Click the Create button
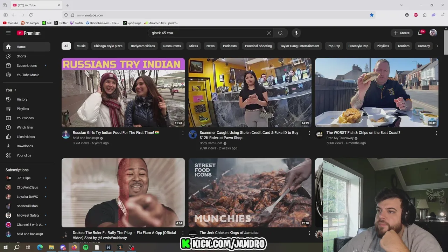 [x=402, y=33]
